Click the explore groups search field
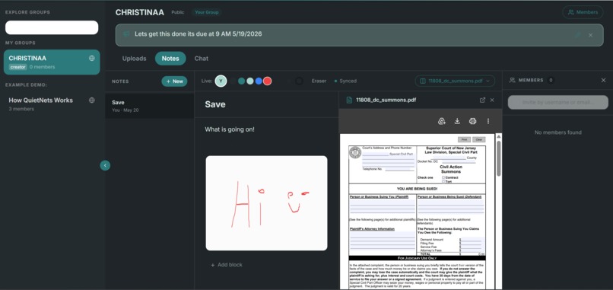The width and height of the screenshot is (613, 290). click(52, 28)
